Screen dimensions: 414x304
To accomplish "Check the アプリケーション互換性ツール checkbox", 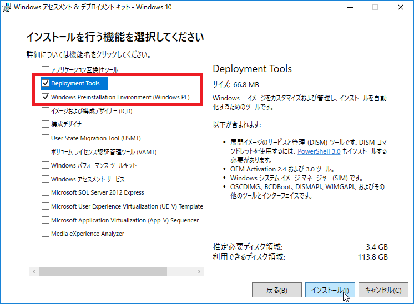I will 46,69.
